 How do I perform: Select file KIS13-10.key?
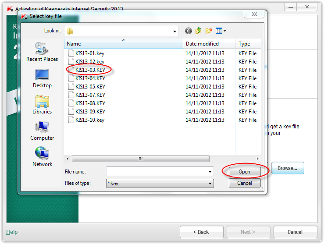pyautogui.click(x=90, y=120)
